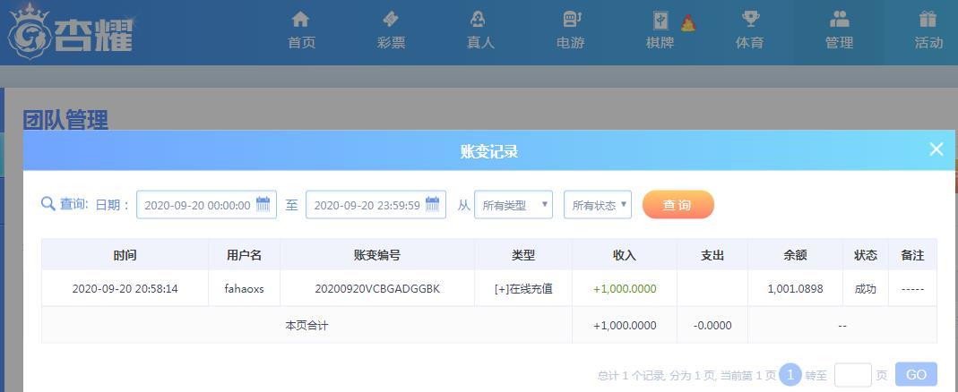Viewport: 958px width, 392px height.
Task: Open the 管理 menu item
Action: (x=839, y=43)
